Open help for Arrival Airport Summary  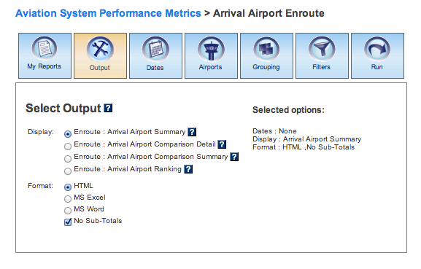tap(192, 132)
